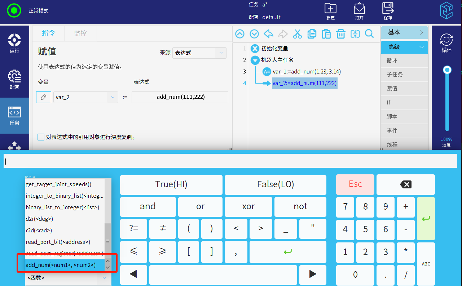462x286 pixels.
Task: Open the var_2 variable dropdown
Action: point(86,97)
